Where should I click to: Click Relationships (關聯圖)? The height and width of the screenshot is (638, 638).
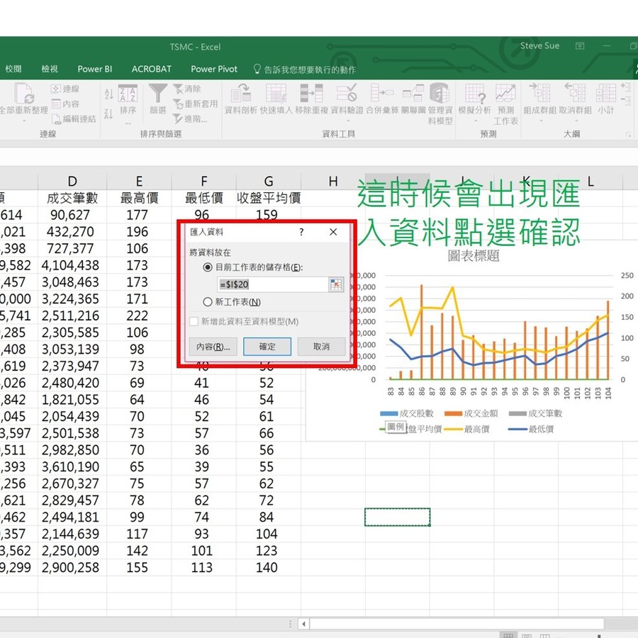tap(413, 99)
